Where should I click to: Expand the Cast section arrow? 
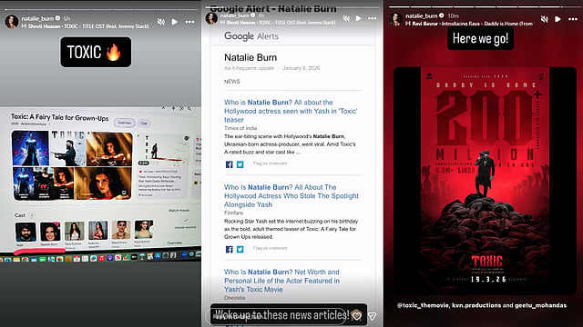pyautogui.click(x=32, y=215)
